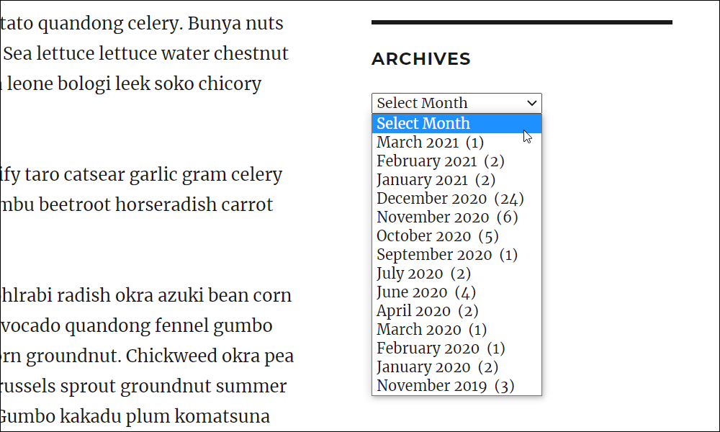Select September 2020 (1) option
This screenshot has height=432, width=720.
click(456, 255)
